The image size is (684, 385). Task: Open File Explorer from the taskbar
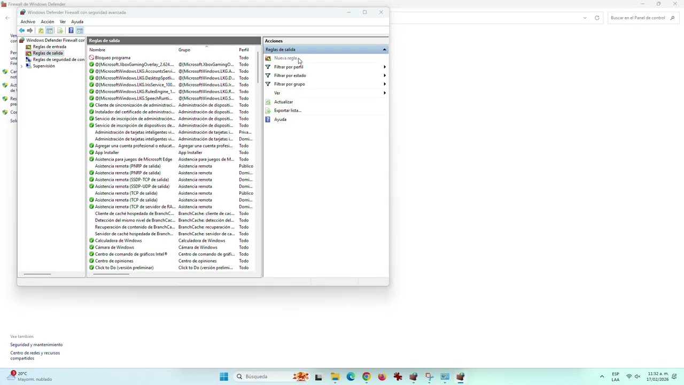[335, 376]
